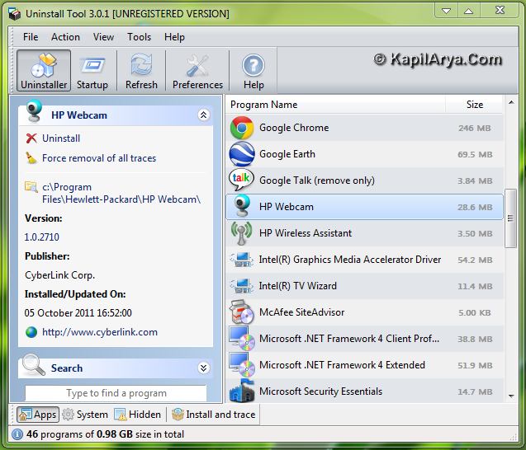Select Intel(R) Graphics Media Accelerator Driver
This screenshot has width=526, height=450.
pos(365,260)
